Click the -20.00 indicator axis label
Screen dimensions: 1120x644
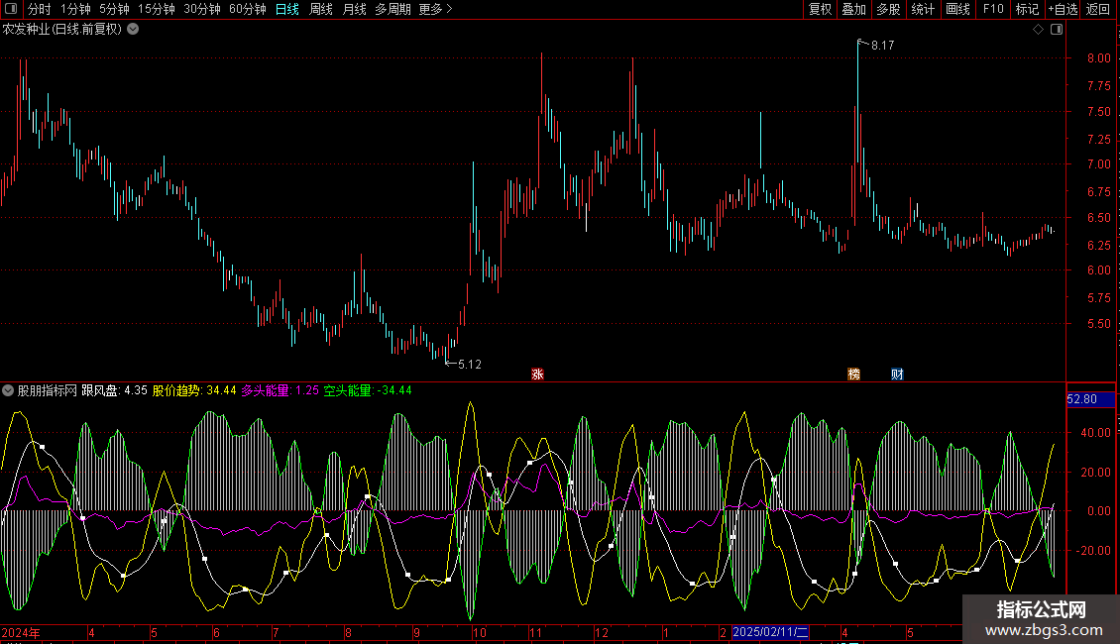pyautogui.click(x=1093, y=551)
